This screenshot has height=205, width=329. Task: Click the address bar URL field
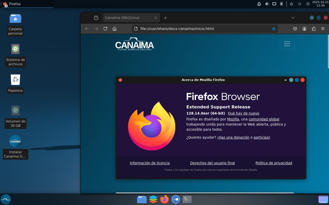[x=202, y=29]
